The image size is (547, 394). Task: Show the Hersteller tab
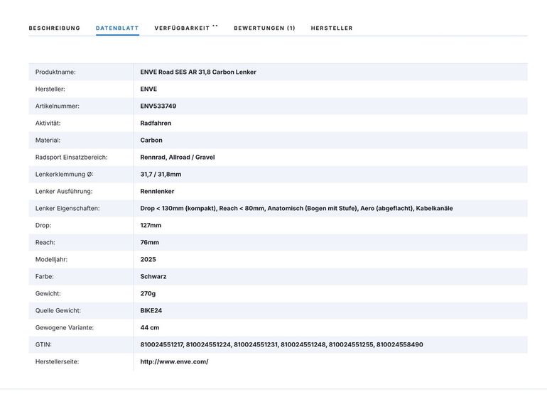pyautogui.click(x=332, y=28)
